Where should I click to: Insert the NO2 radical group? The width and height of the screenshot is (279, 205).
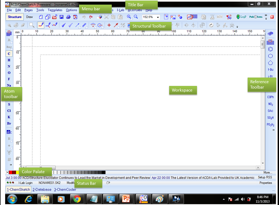(270, 104)
